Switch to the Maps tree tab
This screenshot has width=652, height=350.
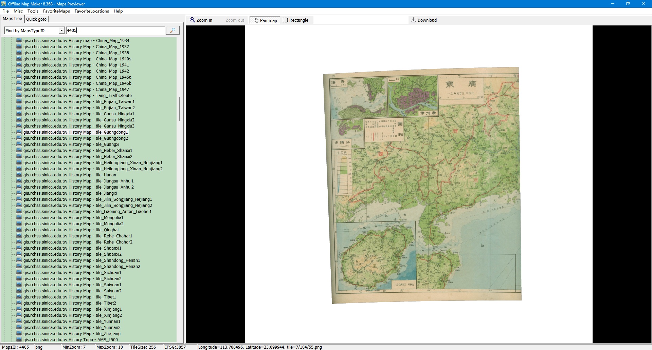[x=13, y=19]
